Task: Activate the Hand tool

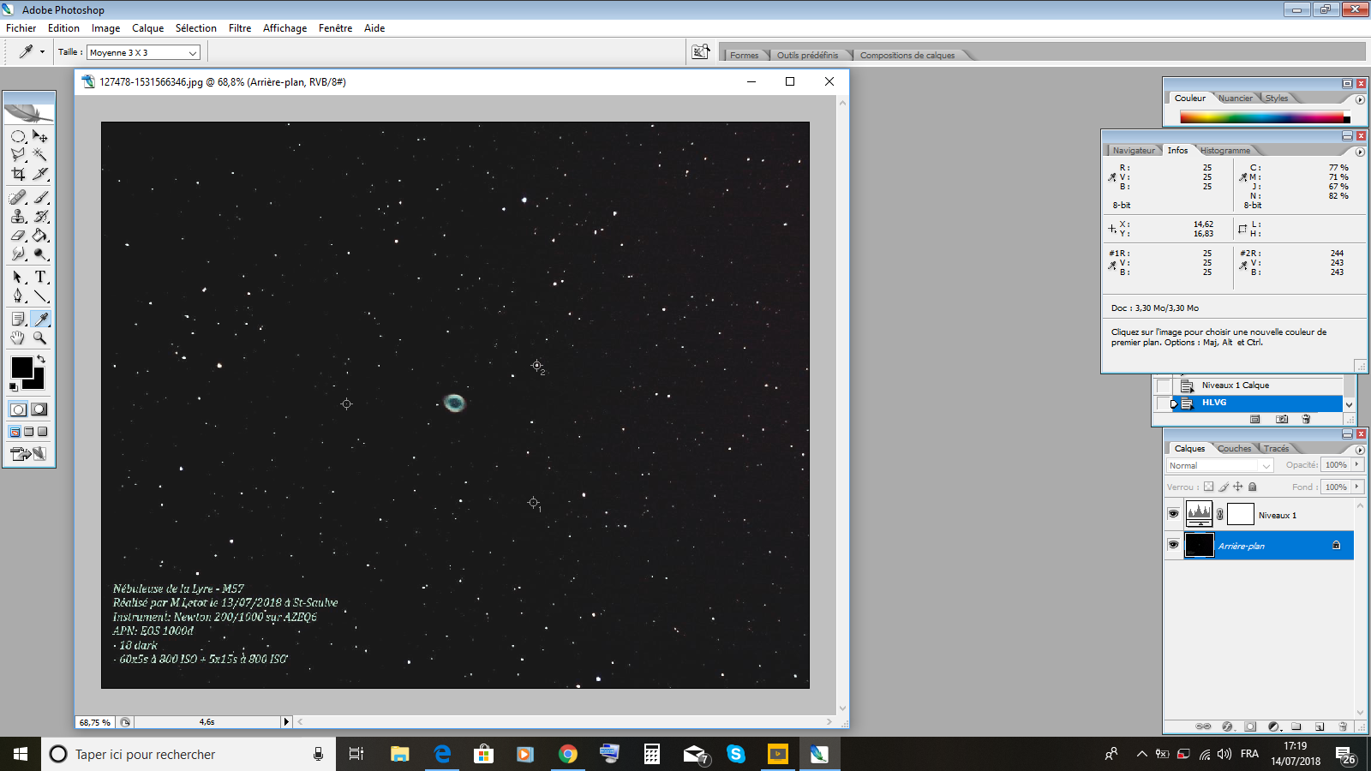Action: click(18, 338)
